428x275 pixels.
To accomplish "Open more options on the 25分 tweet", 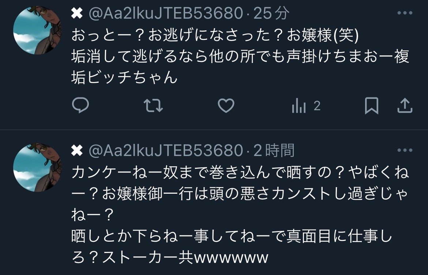I will pos(405,13).
